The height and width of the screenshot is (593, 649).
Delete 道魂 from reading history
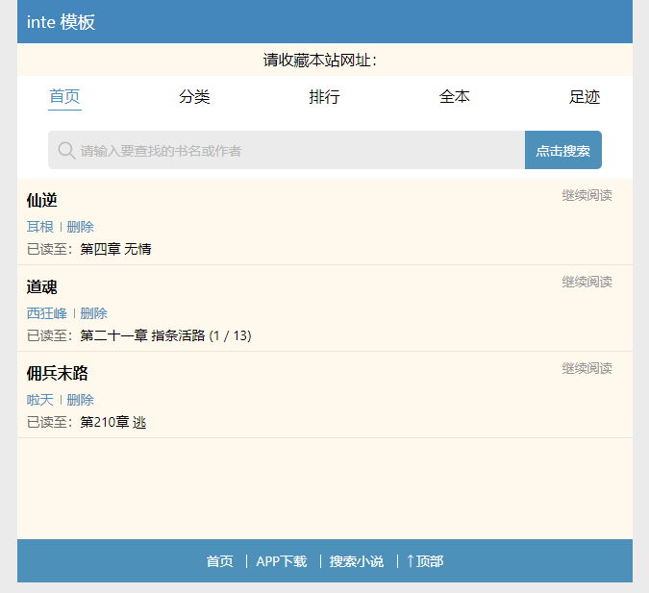[x=93, y=313]
